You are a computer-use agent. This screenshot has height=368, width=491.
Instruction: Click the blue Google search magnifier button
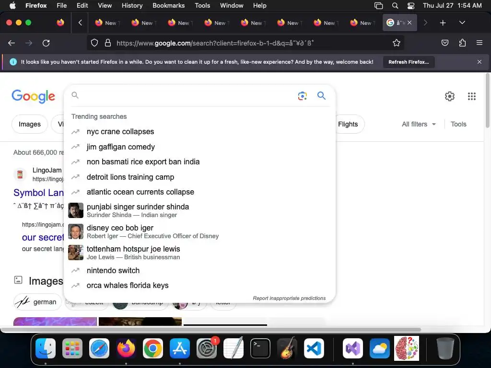321,96
